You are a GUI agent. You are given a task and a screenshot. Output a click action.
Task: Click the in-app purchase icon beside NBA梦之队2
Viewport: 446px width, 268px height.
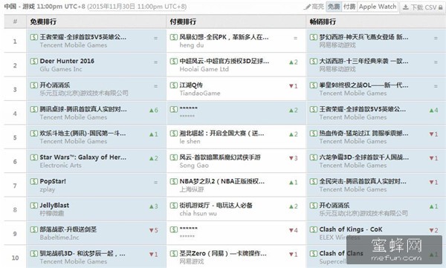[x=174, y=181]
